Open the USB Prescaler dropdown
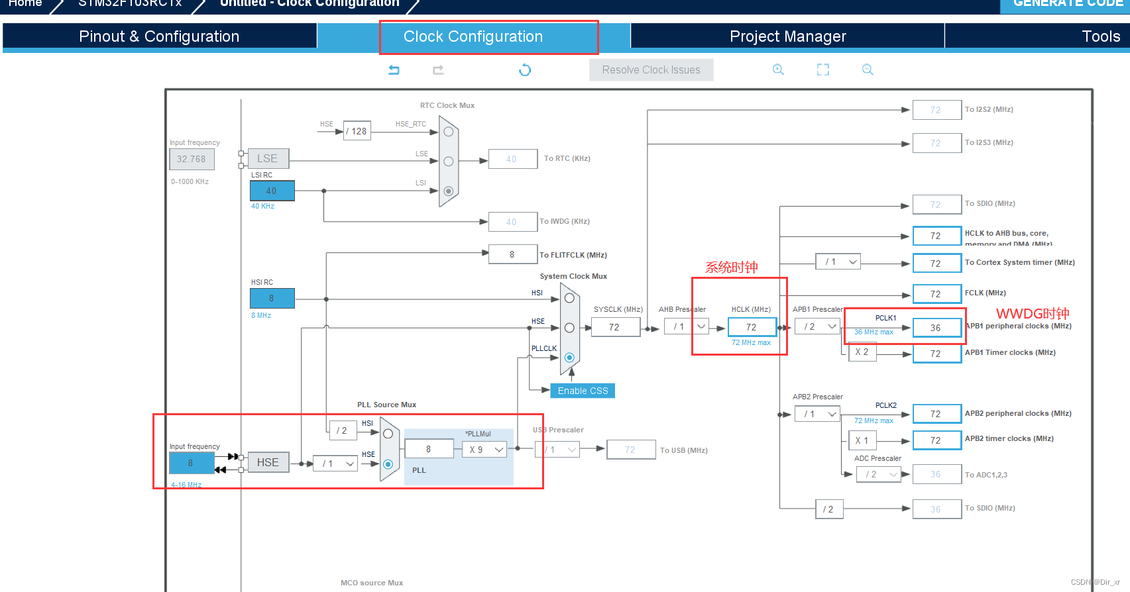 (x=557, y=450)
